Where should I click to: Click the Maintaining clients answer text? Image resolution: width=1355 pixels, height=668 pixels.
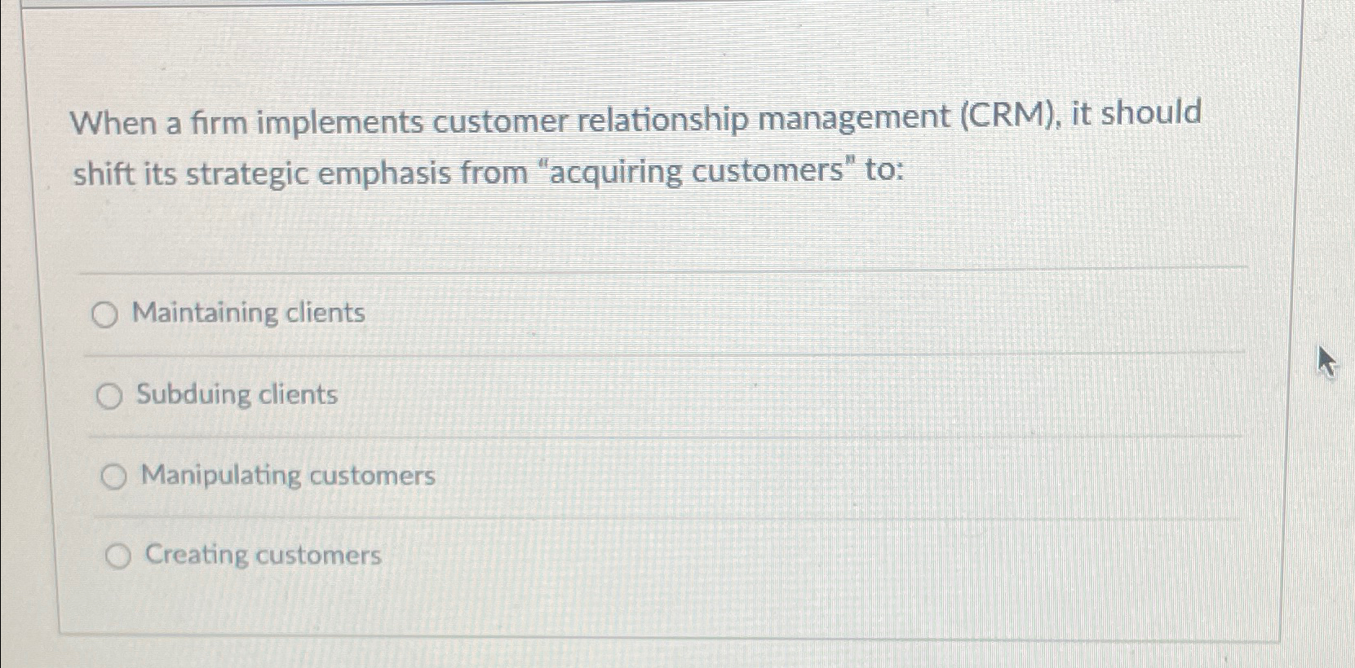click(x=250, y=313)
